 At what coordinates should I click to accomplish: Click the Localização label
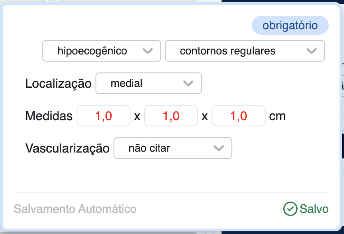pos(59,84)
